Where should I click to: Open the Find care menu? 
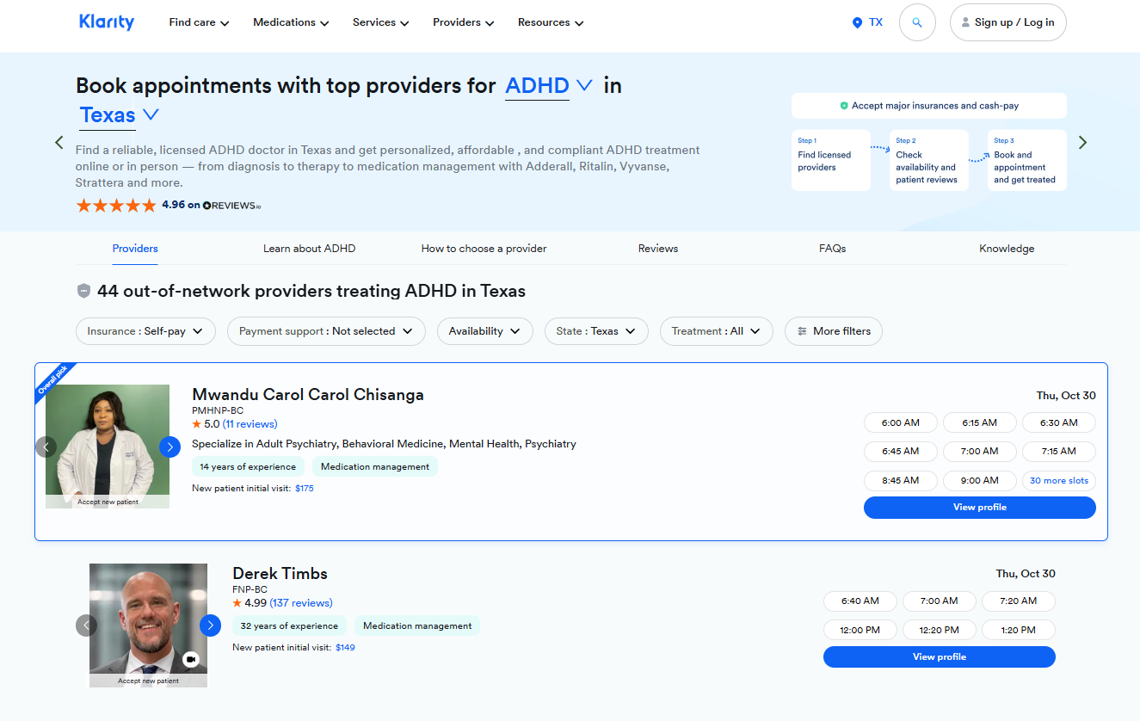199,23
